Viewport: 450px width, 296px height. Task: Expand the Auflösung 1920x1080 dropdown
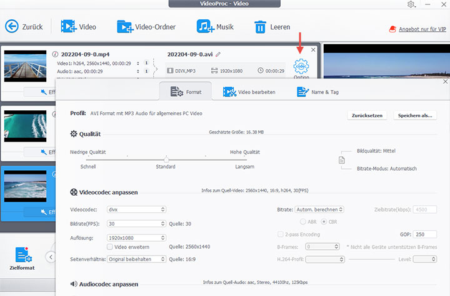136,237
